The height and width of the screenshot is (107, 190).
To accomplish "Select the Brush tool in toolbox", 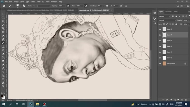I will pyautogui.click(x=3, y=43).
